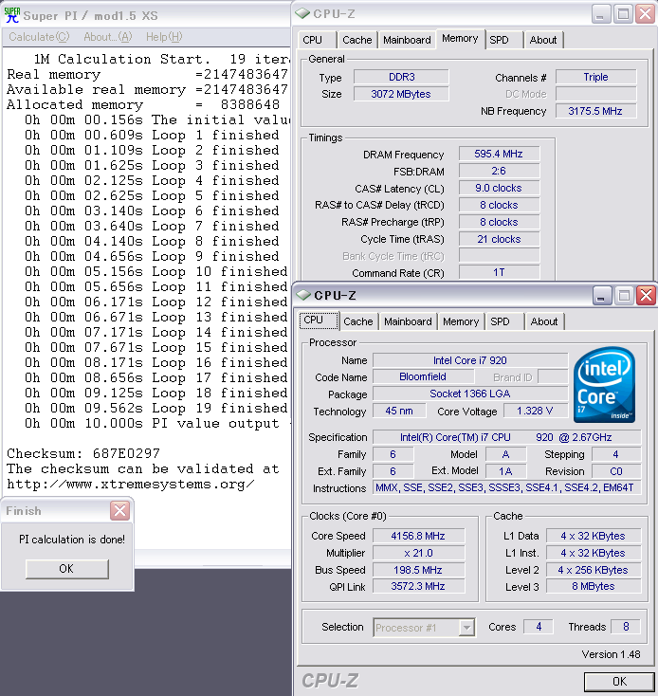Screen dimensions: 658x696
Task: Click the DDR3 memory Type field
Action: (x=401, y=77)
